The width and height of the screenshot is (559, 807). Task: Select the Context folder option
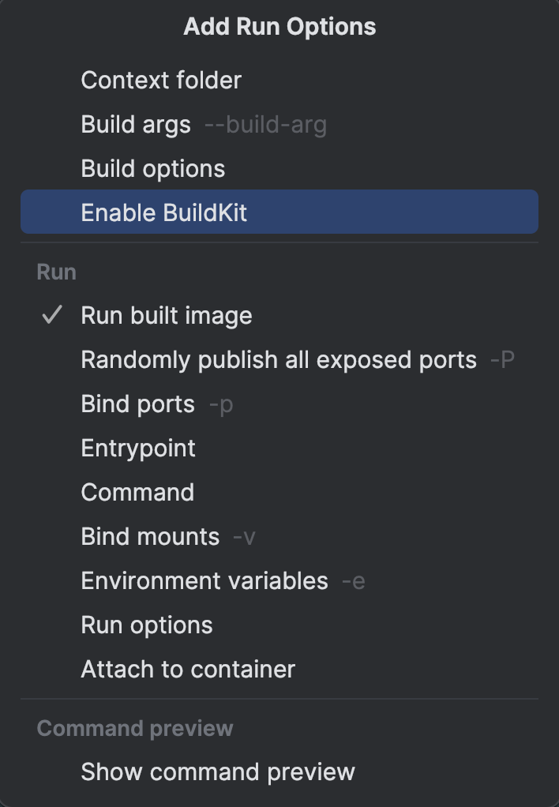(161, 81)
